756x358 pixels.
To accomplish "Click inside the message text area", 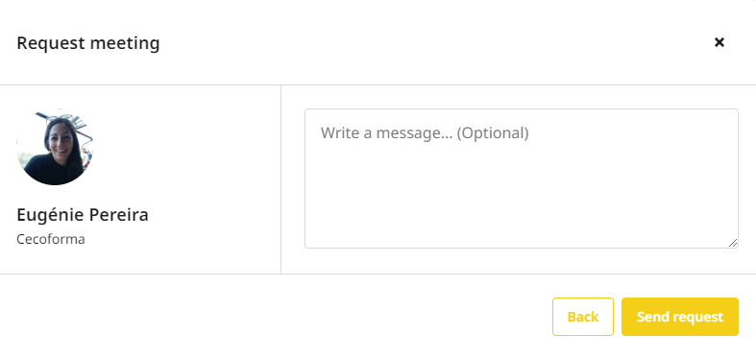I will 522,179.
